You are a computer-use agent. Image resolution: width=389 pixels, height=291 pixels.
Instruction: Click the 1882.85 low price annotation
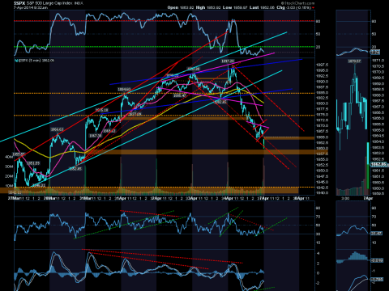pyautogui.click(x=220, y=102)
